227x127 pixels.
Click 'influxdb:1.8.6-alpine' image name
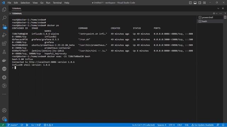click(45, 34)
